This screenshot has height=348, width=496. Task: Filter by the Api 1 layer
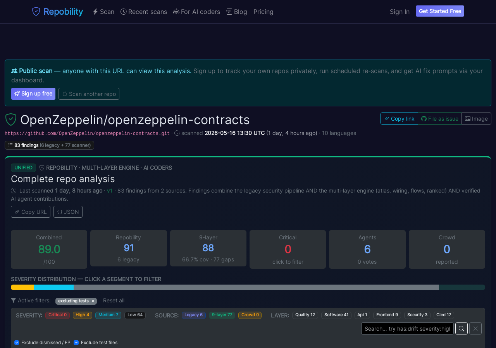(x=362, y=315)
